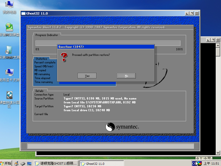Click 'Source Partition' label
This screenshot has height=166, width=221.
click(x=44, y=98)
